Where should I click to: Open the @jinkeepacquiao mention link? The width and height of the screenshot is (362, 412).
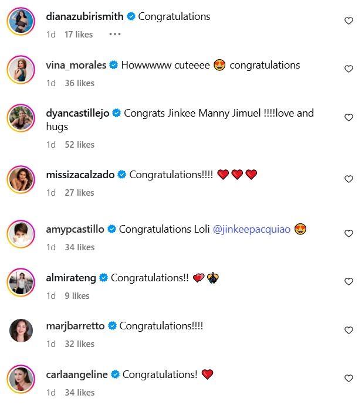click(x=252, y=229)
